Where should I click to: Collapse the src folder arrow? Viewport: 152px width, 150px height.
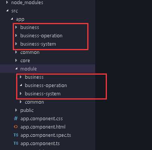pyautogui.click(x=8, y=11)
